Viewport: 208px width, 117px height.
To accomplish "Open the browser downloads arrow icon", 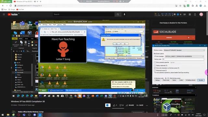I will pyautogui.click(x=205, y=6).
